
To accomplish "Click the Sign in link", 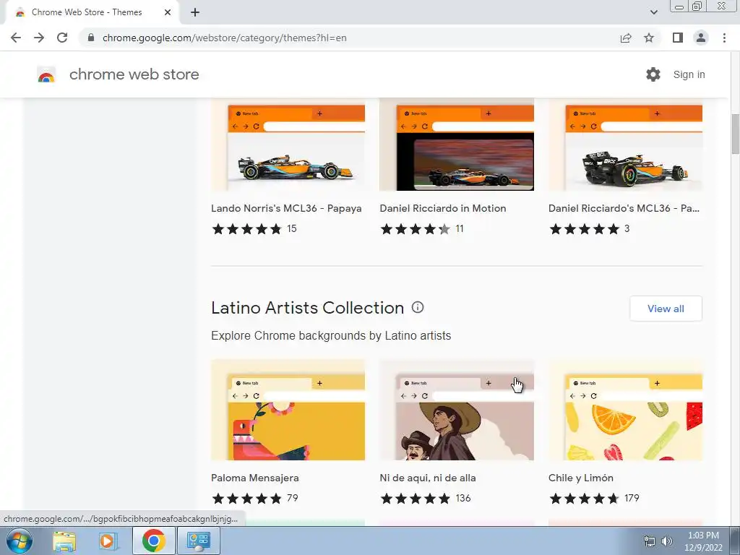I will click(x=689, y=74).
